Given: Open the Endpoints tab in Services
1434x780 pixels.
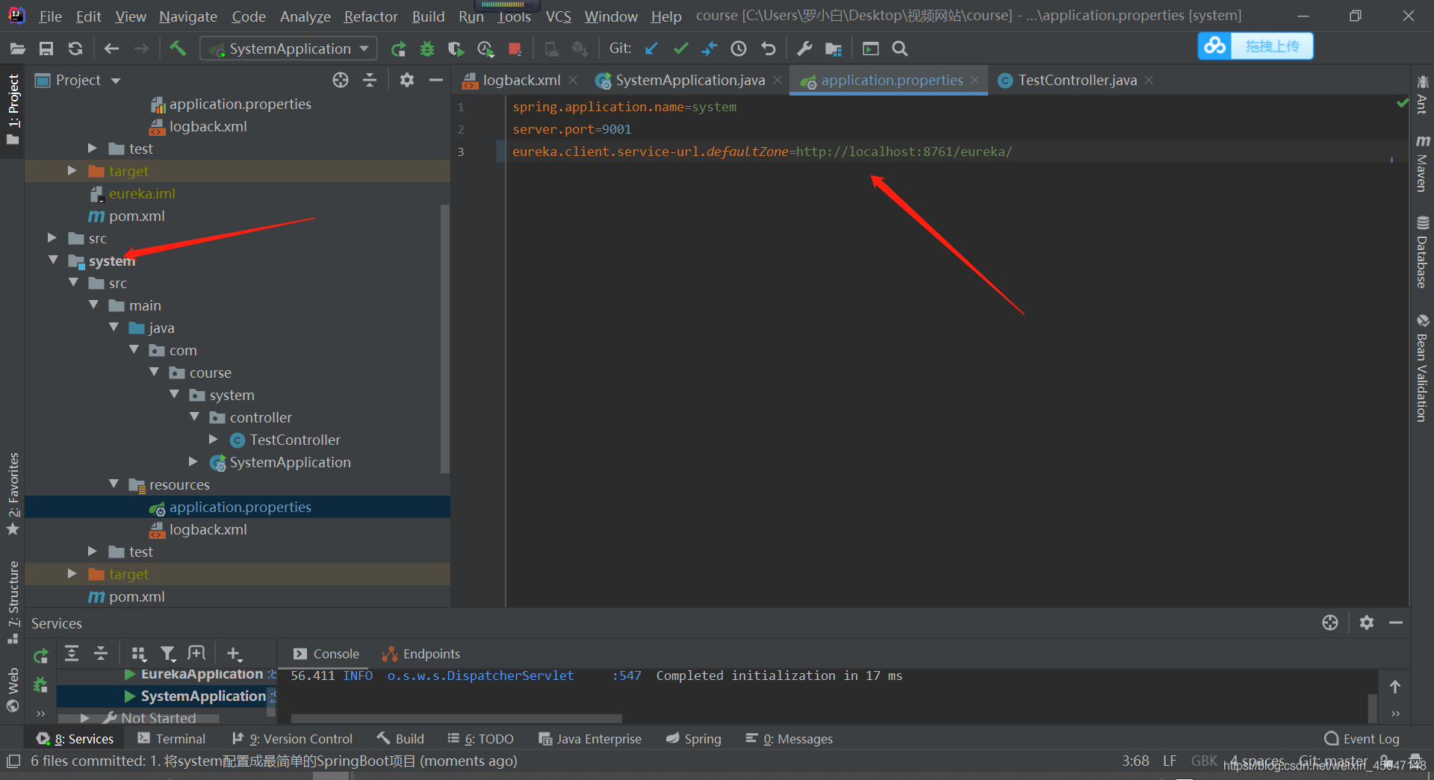Looking at the screenshot, I should click(421, 654).
